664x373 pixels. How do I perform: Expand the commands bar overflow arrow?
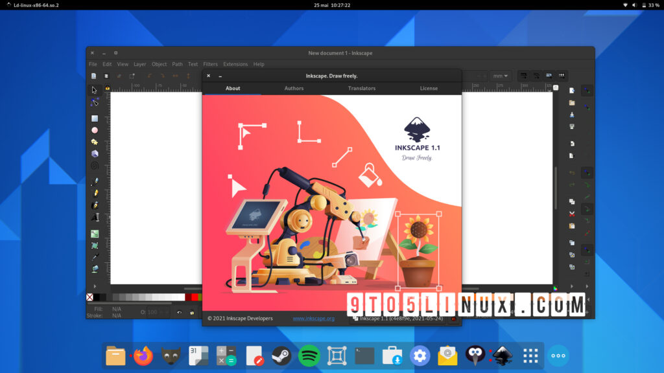(x=572, y=286)
